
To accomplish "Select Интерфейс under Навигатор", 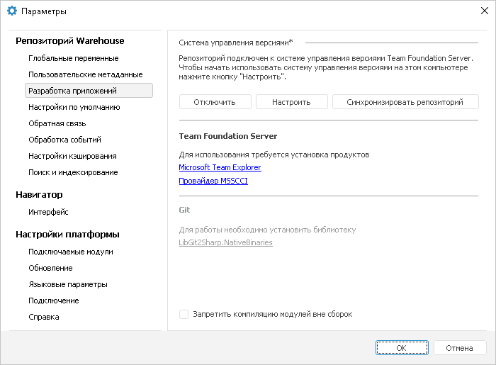I will (x=48, y=212).
